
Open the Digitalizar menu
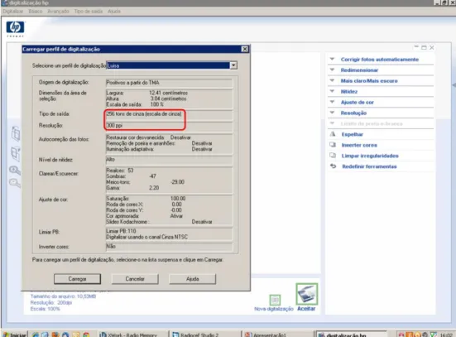13,11
